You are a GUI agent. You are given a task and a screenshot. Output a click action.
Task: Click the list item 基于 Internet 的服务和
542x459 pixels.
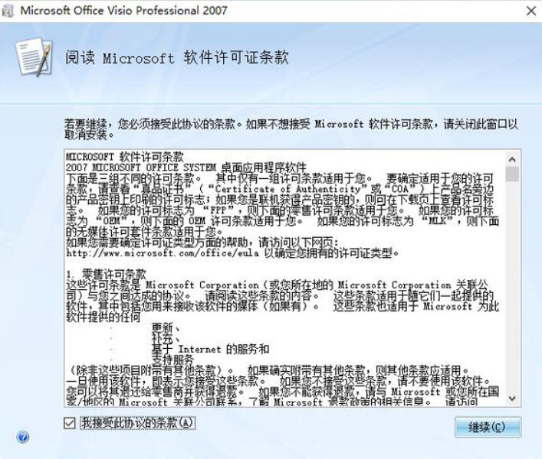(211, 349)
